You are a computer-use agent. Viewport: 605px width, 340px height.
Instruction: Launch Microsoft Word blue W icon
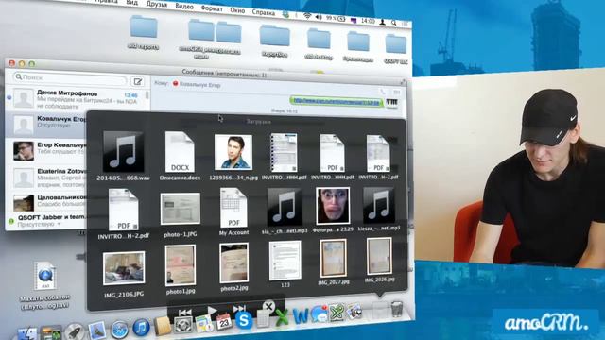point(301,315)
